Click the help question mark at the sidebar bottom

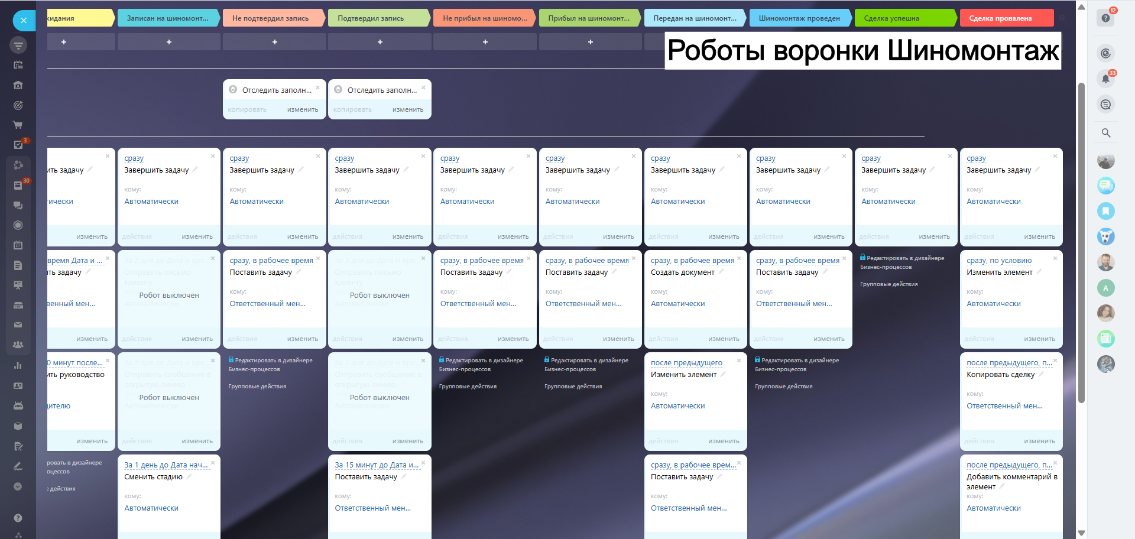point(18,518)
